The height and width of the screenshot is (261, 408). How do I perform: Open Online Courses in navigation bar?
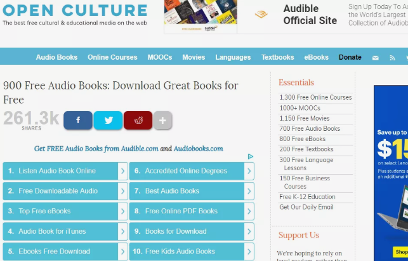[112, 57]
